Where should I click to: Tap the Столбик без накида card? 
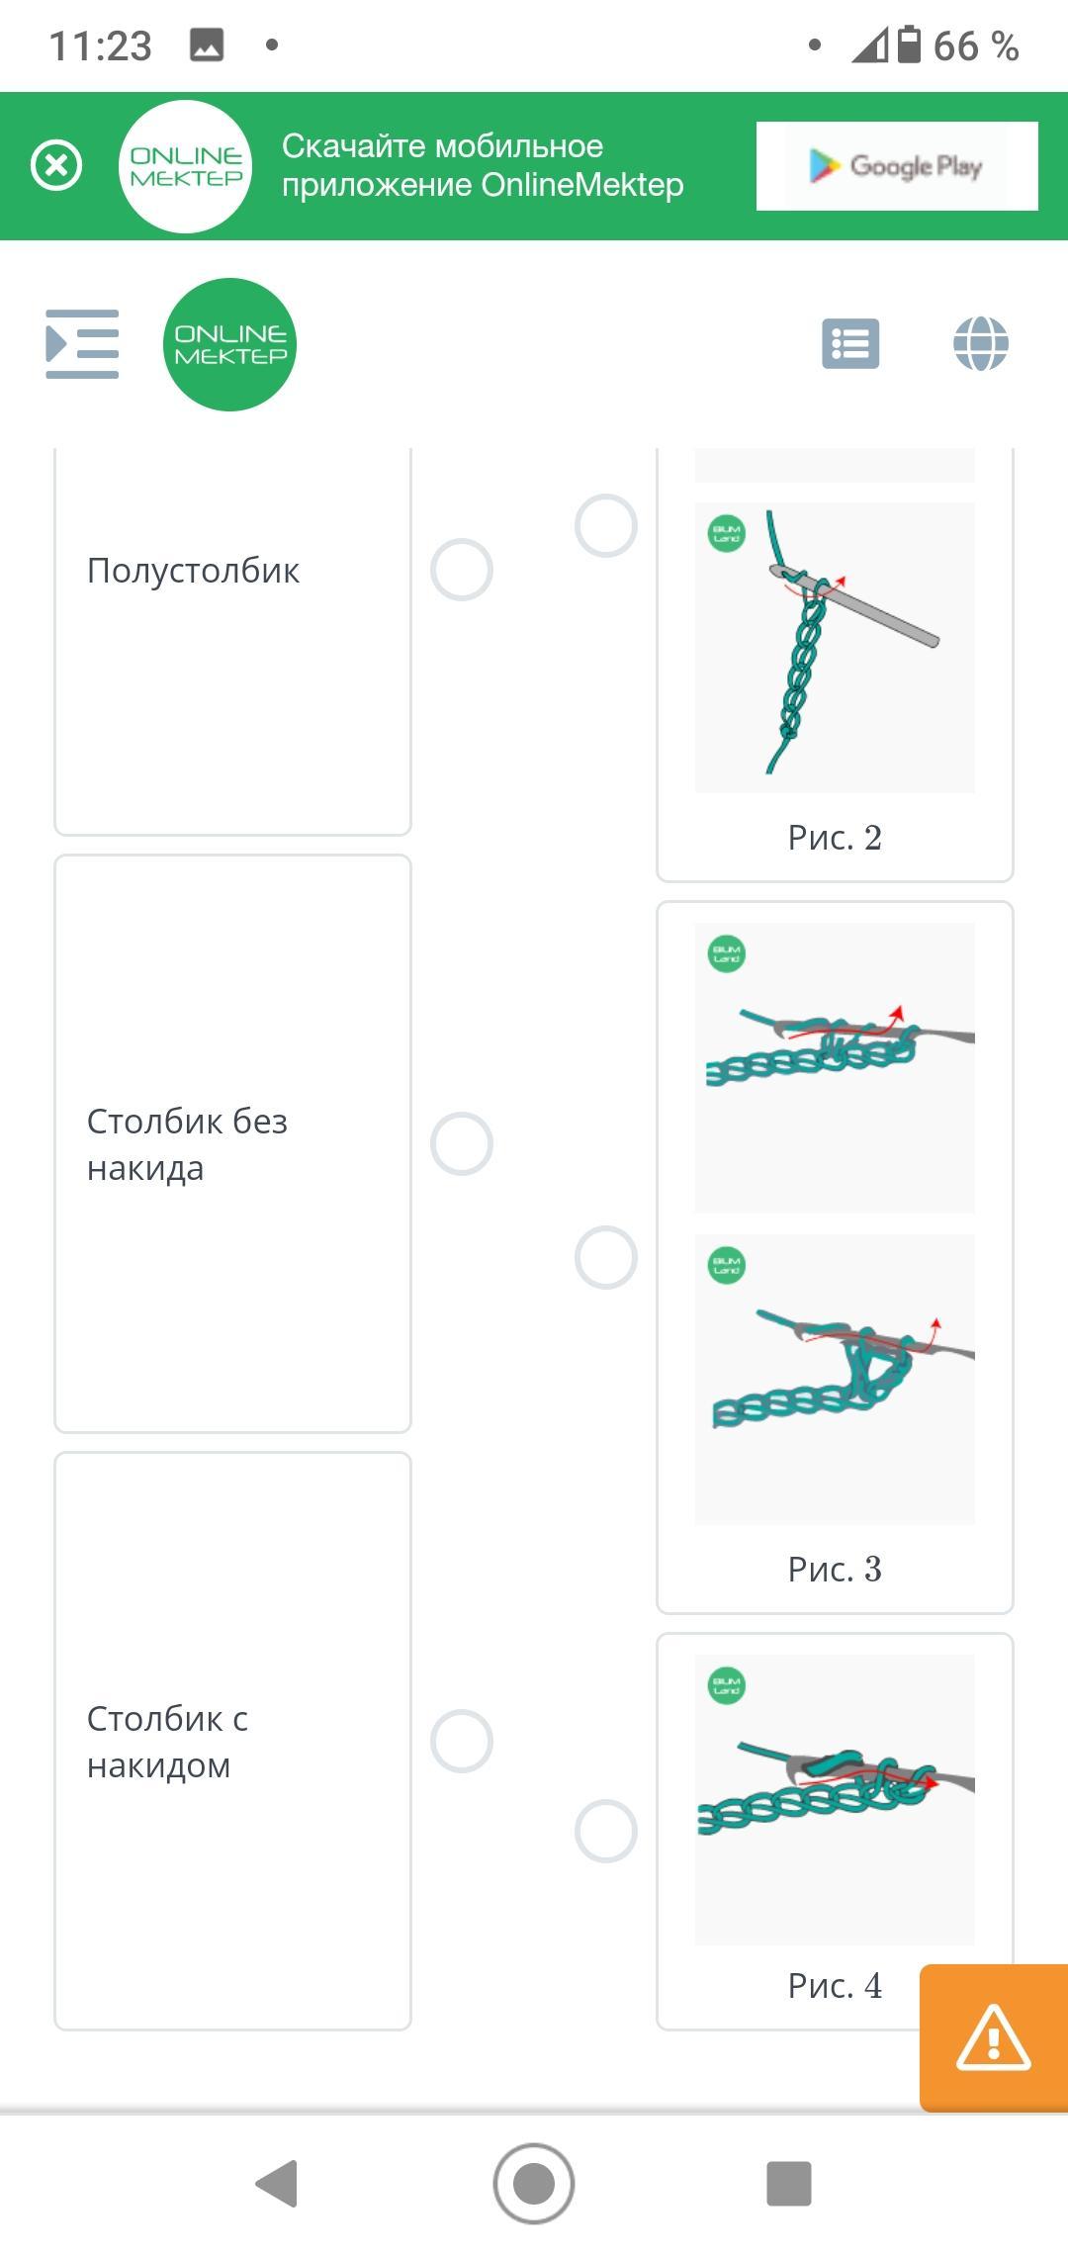[232, 1143]
